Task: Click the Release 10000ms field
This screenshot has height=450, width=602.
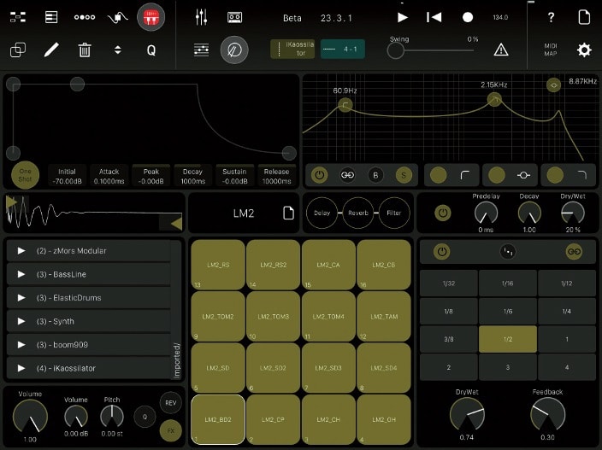Action: coord(276,176)
